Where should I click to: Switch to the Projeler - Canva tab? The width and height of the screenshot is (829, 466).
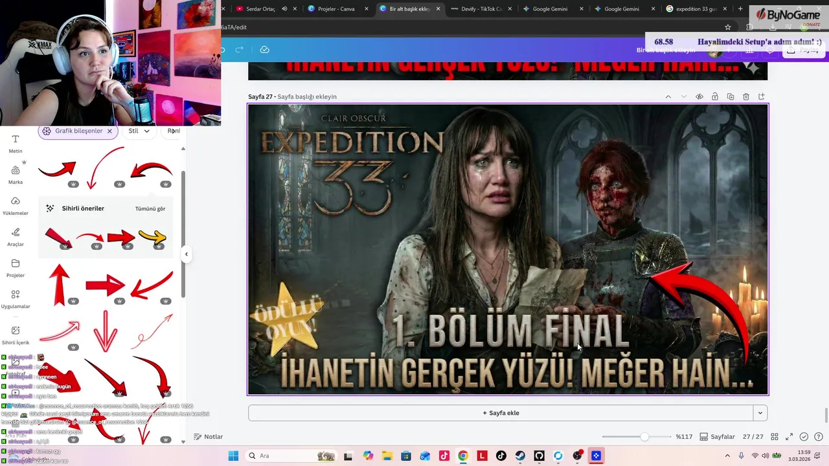(335, 9)
